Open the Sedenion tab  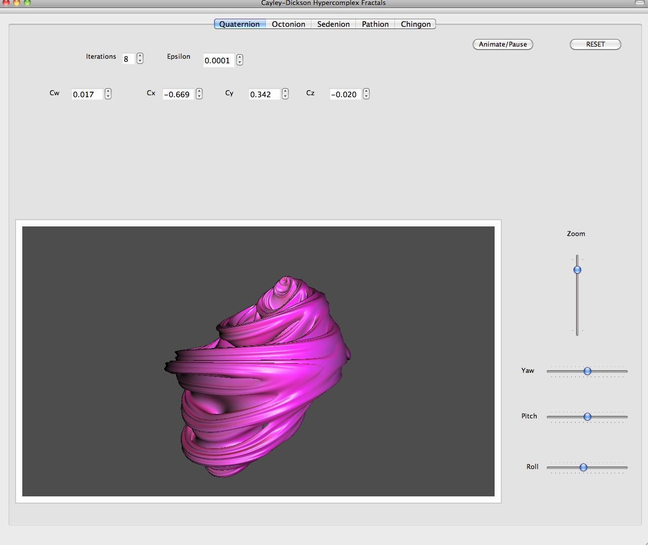333,24
